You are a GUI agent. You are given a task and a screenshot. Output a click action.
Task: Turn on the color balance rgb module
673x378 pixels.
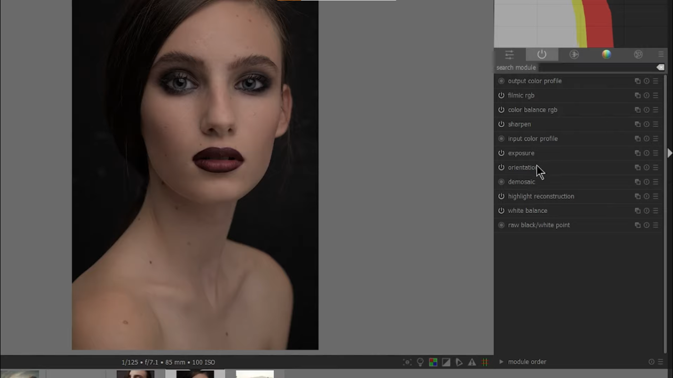tap(501, 110)
